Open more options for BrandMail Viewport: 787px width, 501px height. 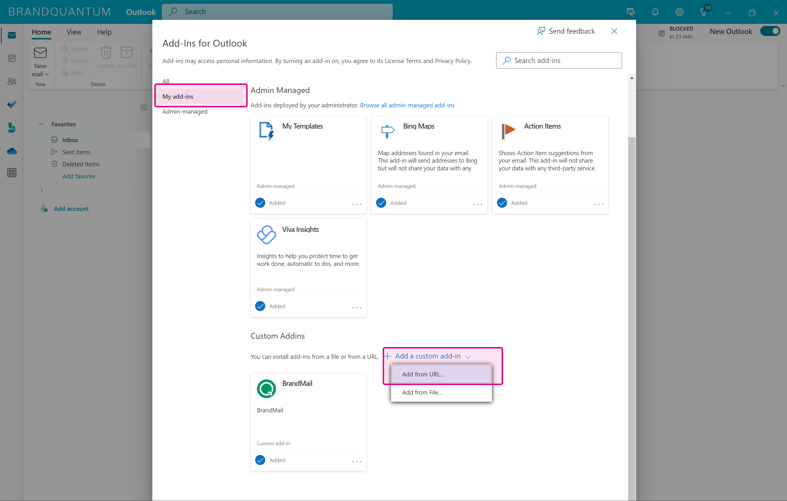coord(357,462)
